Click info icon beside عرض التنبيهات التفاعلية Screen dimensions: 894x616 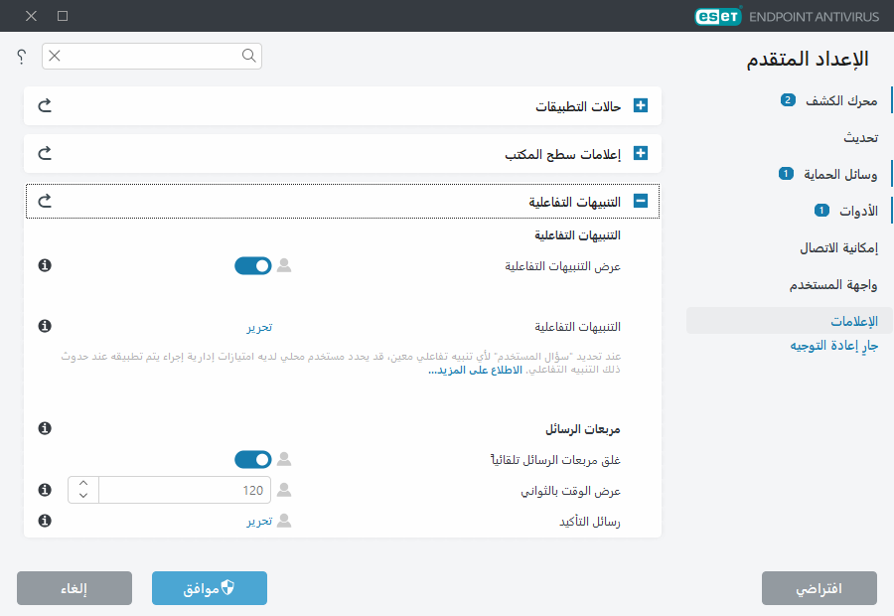coord(44,265)
